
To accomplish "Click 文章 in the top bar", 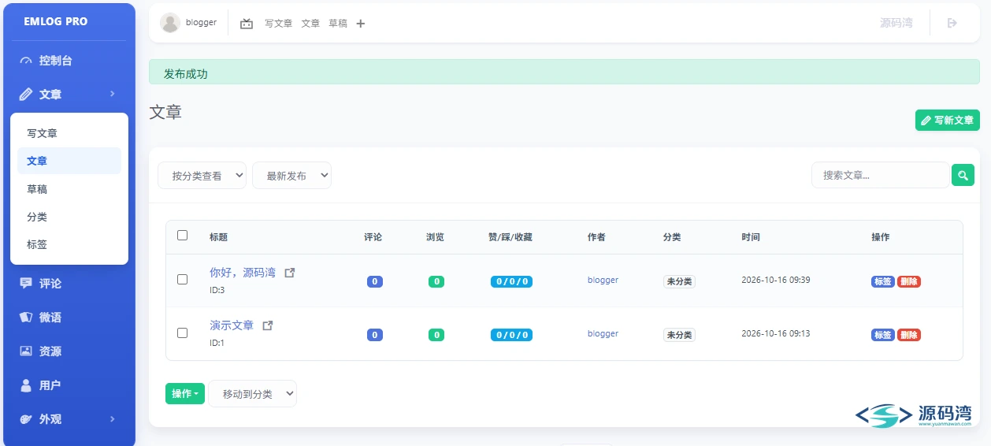I will (310, 24).
